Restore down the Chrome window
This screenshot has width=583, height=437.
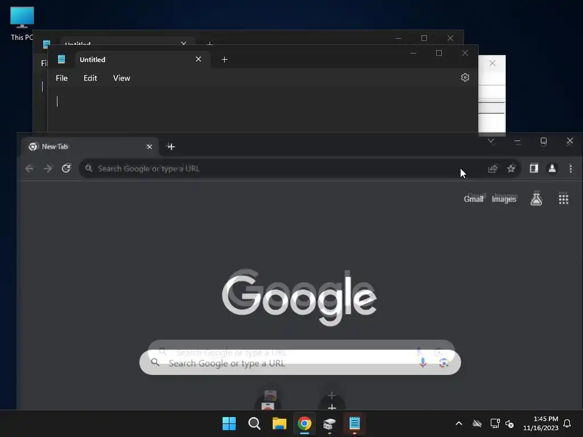[544, 141]
